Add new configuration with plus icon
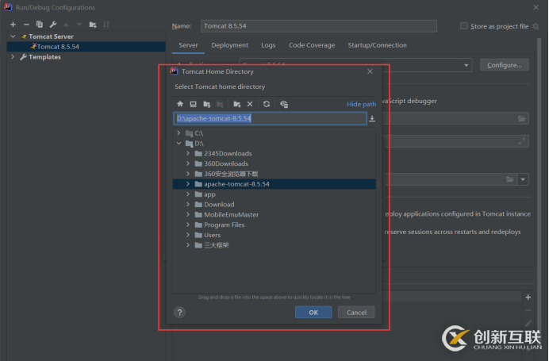Screen dimensions: 549x361 13,25
